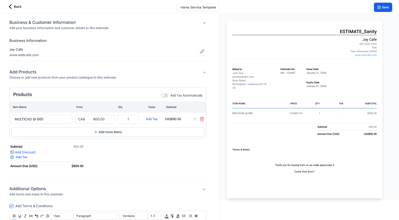Screen dimensions: 399x220
Task: Delete the MULTICAD @ 800 product row
Action: click(x=202, y=119)
